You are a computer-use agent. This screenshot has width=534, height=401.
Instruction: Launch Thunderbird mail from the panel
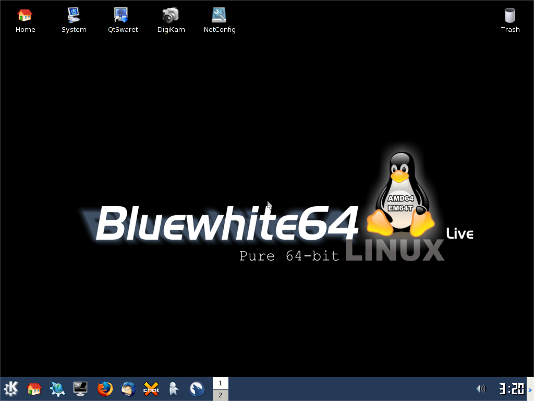(128, 388)
